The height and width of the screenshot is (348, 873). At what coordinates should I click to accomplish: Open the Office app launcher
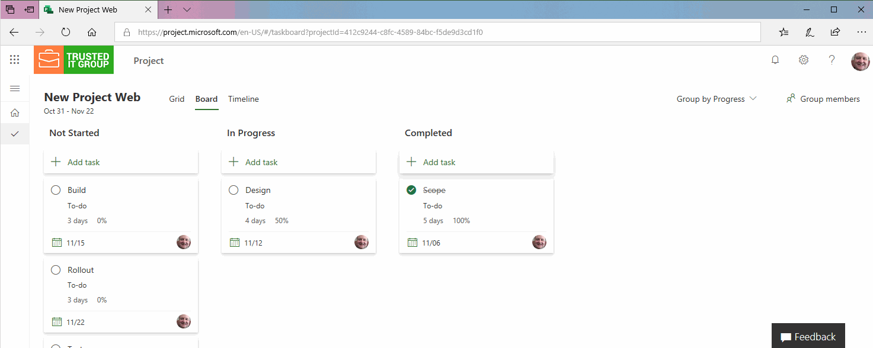tap(14, 59)
